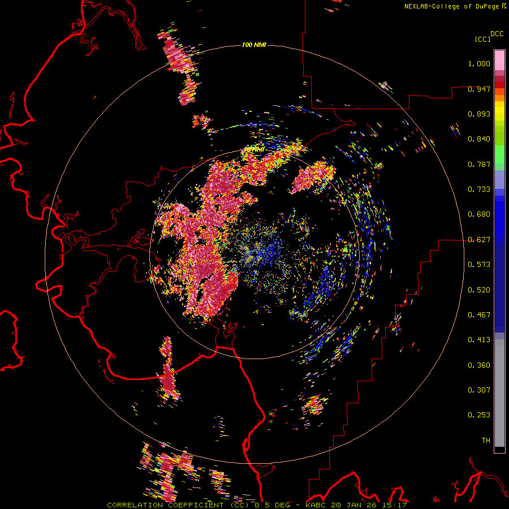The height and width of the screenshot is (509, 509).
Task: Select the 0.893 scale value
Action: point(479,114)
